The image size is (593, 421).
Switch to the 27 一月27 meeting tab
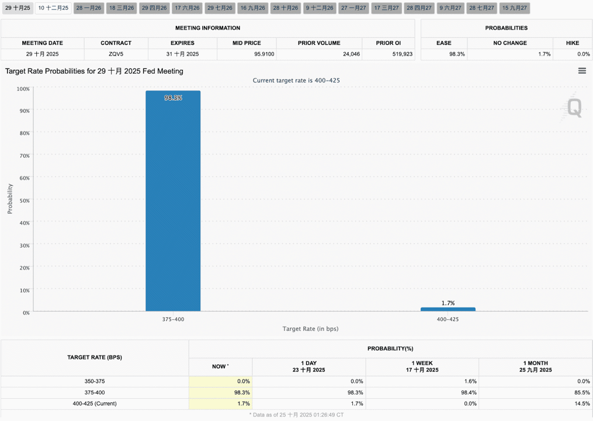tap(353, 8)
